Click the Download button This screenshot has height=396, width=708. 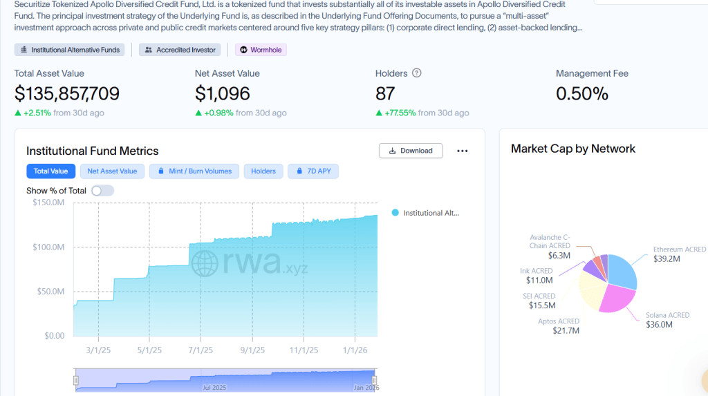pyautogui.click(x=411, y=151)
